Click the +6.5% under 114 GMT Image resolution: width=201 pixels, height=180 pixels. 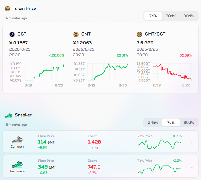pos(43,148)
